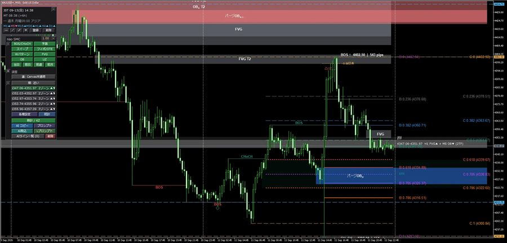Screen dimensions: 507x243
Task: Click the AI コピー button
Action: pos(22,126)
